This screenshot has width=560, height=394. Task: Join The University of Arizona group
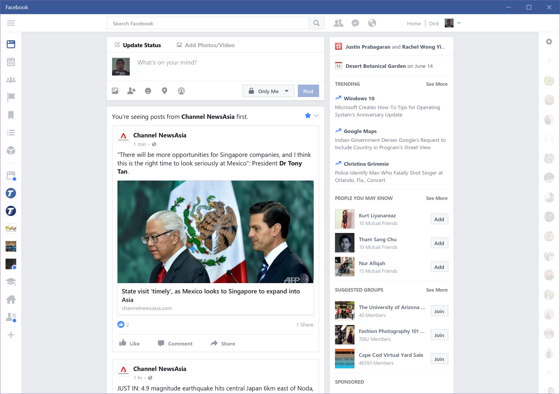[x=439, y=311]
